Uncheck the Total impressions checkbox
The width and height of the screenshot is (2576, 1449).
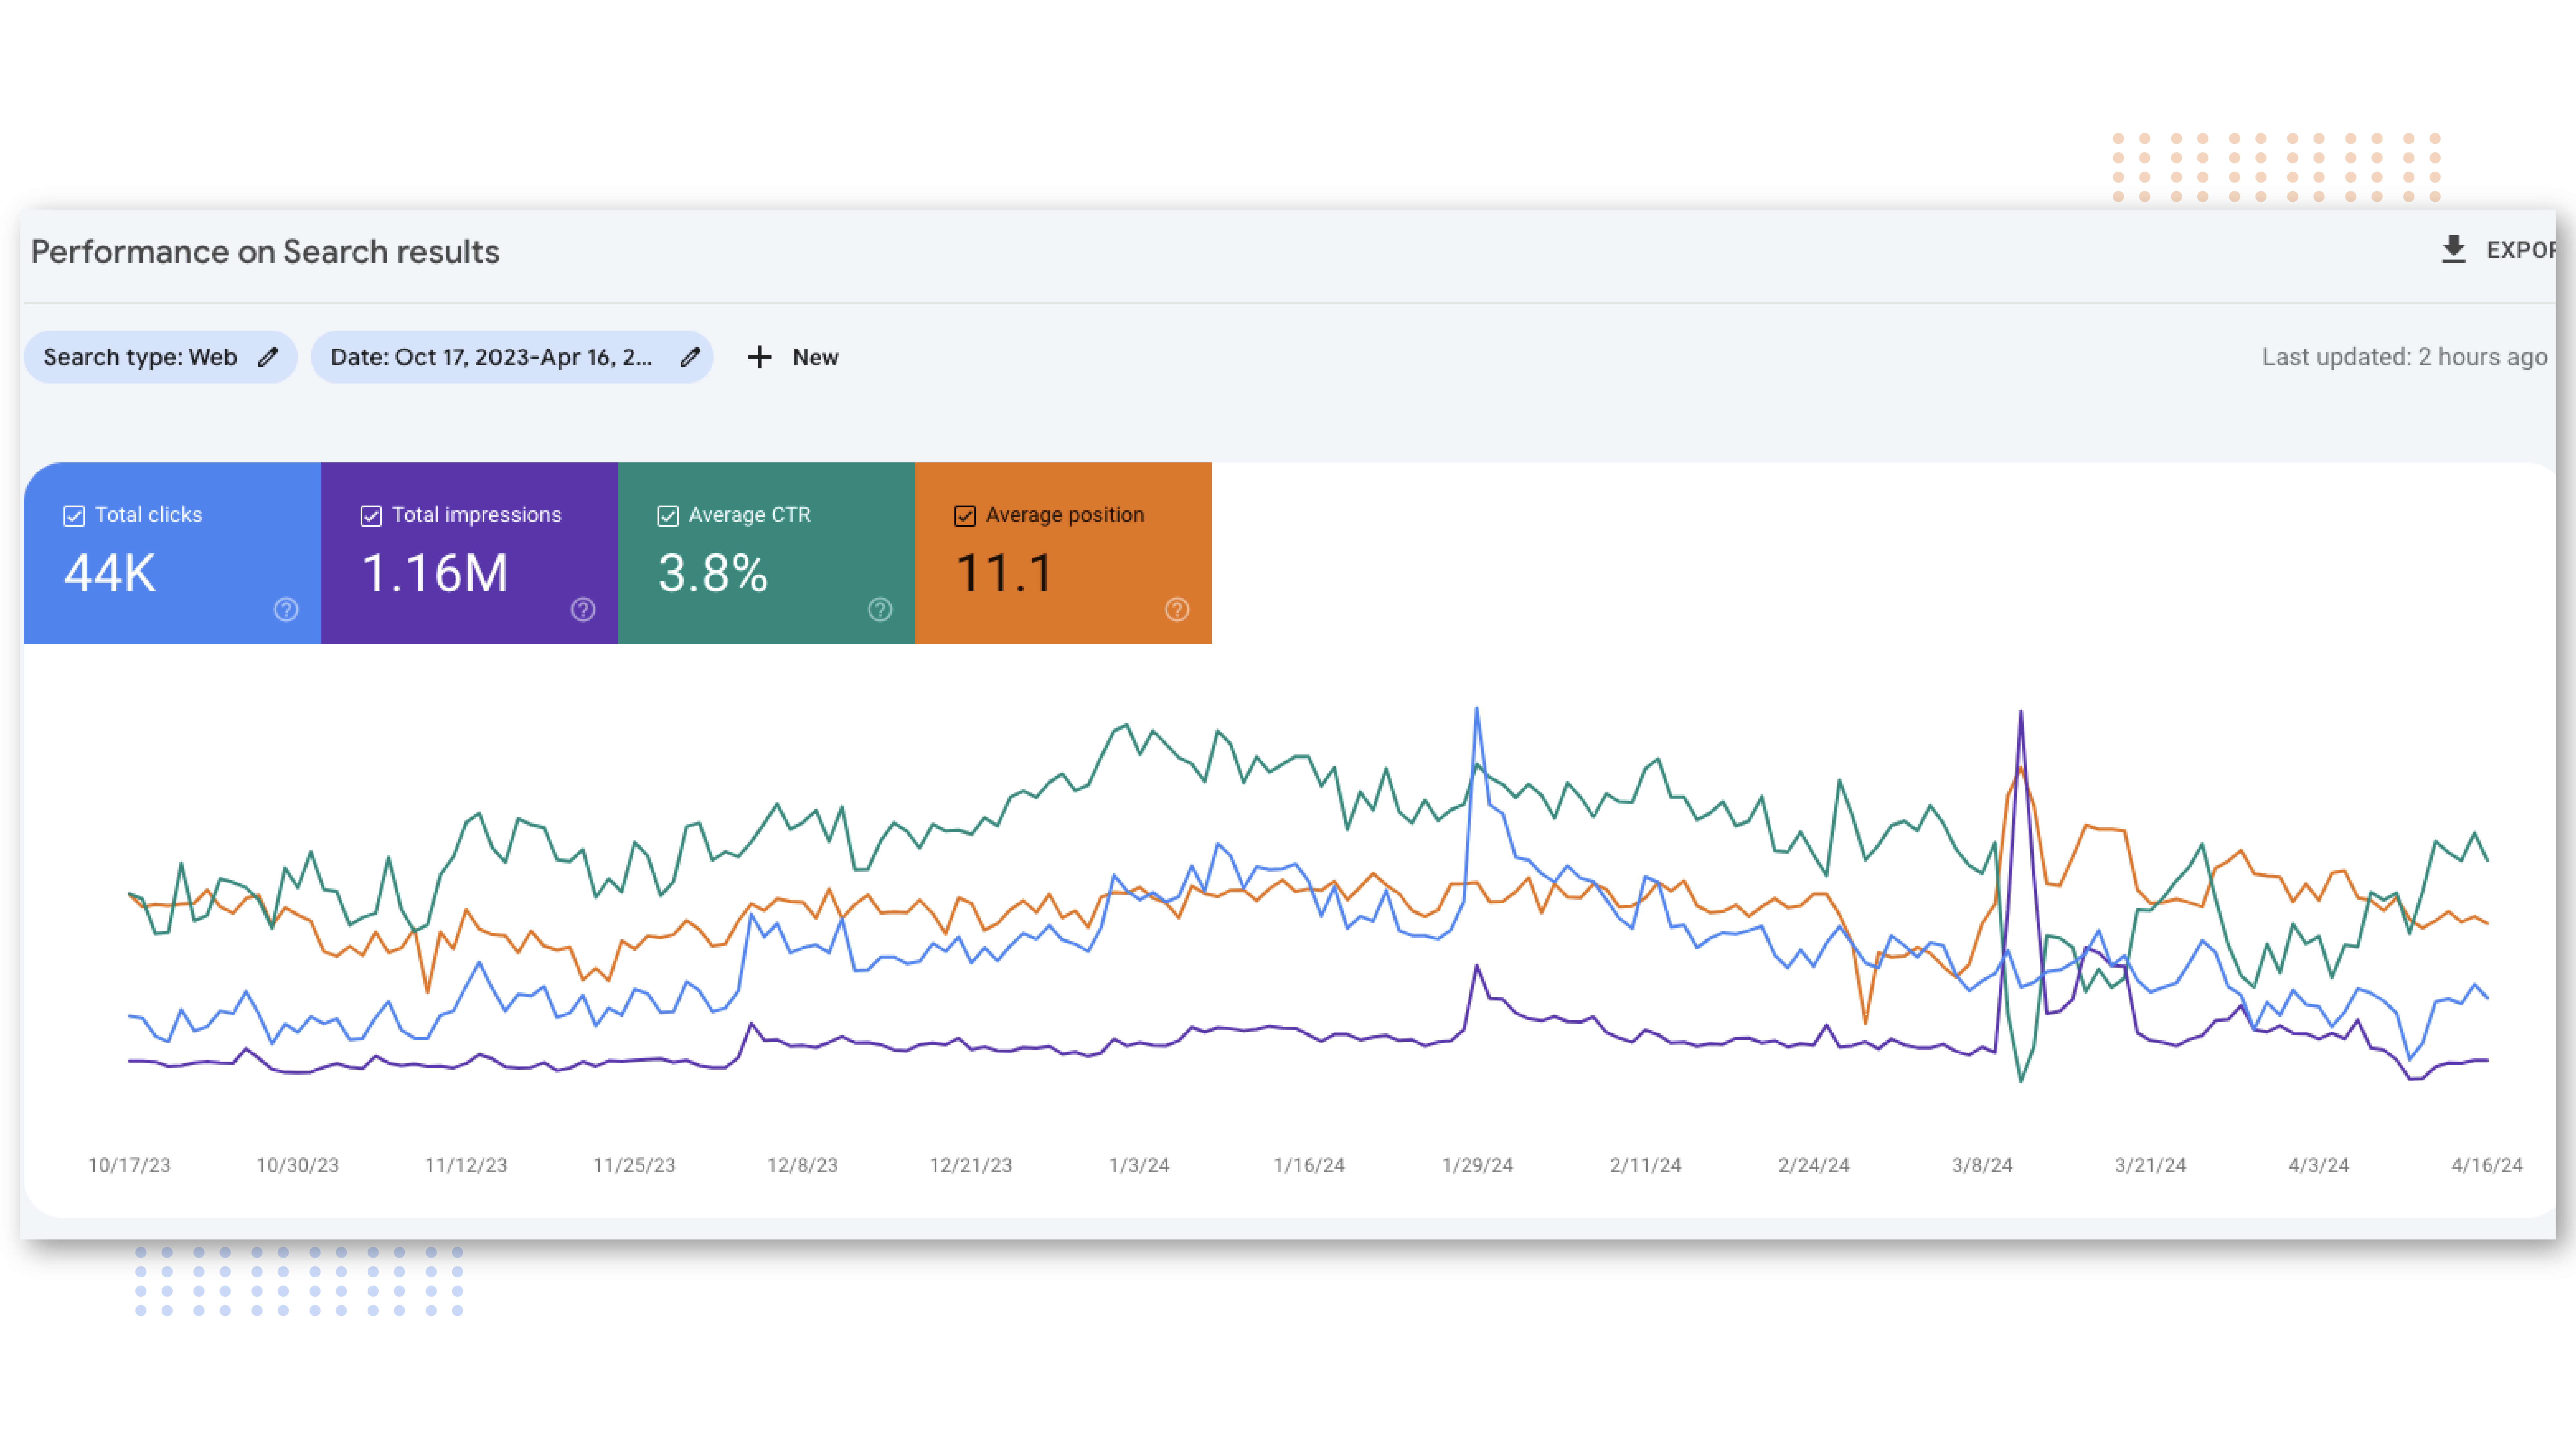[x=371, y=516]
